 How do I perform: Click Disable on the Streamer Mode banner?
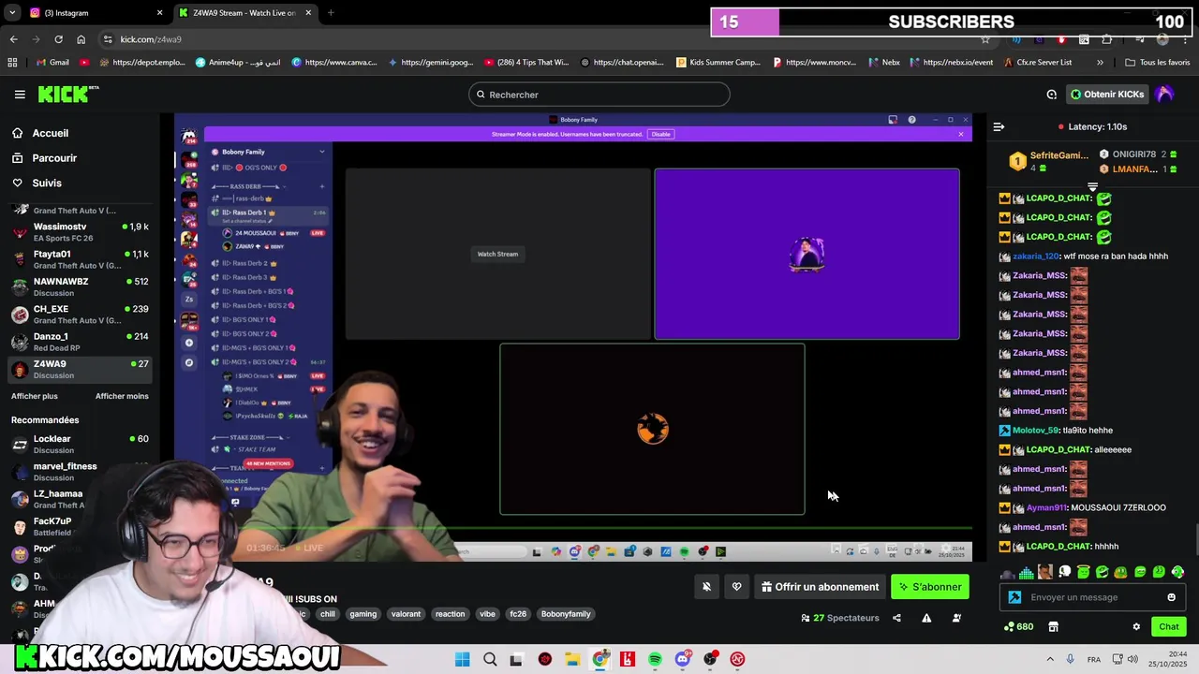(661, 134)
